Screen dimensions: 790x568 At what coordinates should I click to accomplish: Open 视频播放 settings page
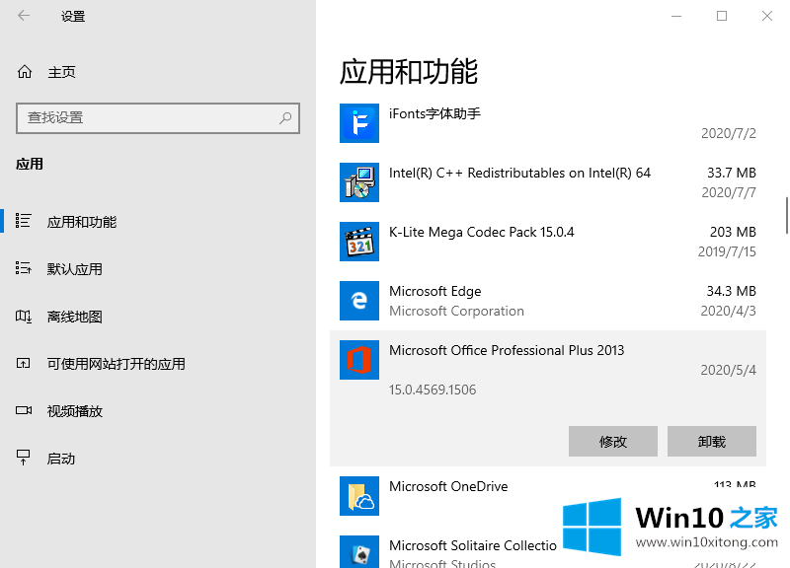[75, 411]
